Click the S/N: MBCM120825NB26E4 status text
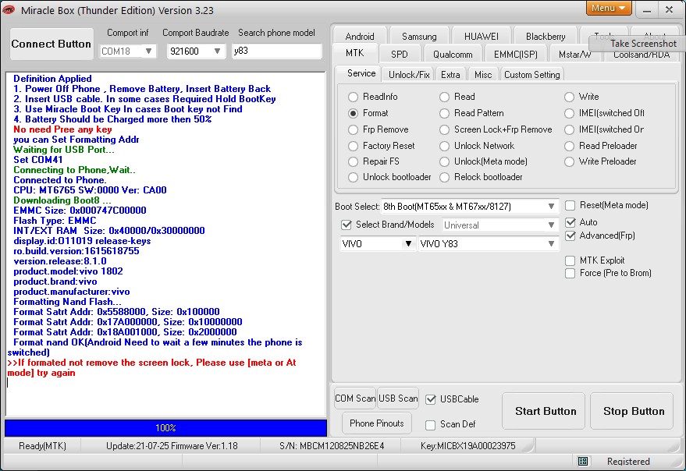 pos(332,446)
